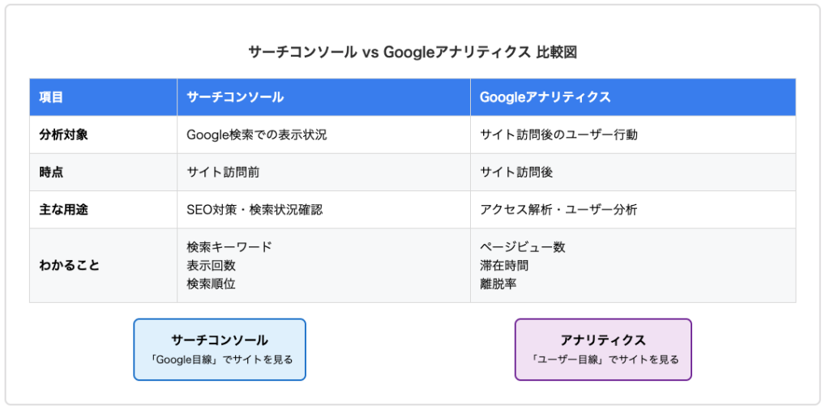This screenshot has height=410, width=830.
Task: Click the 検索順位 text
Action: [211, 283]
